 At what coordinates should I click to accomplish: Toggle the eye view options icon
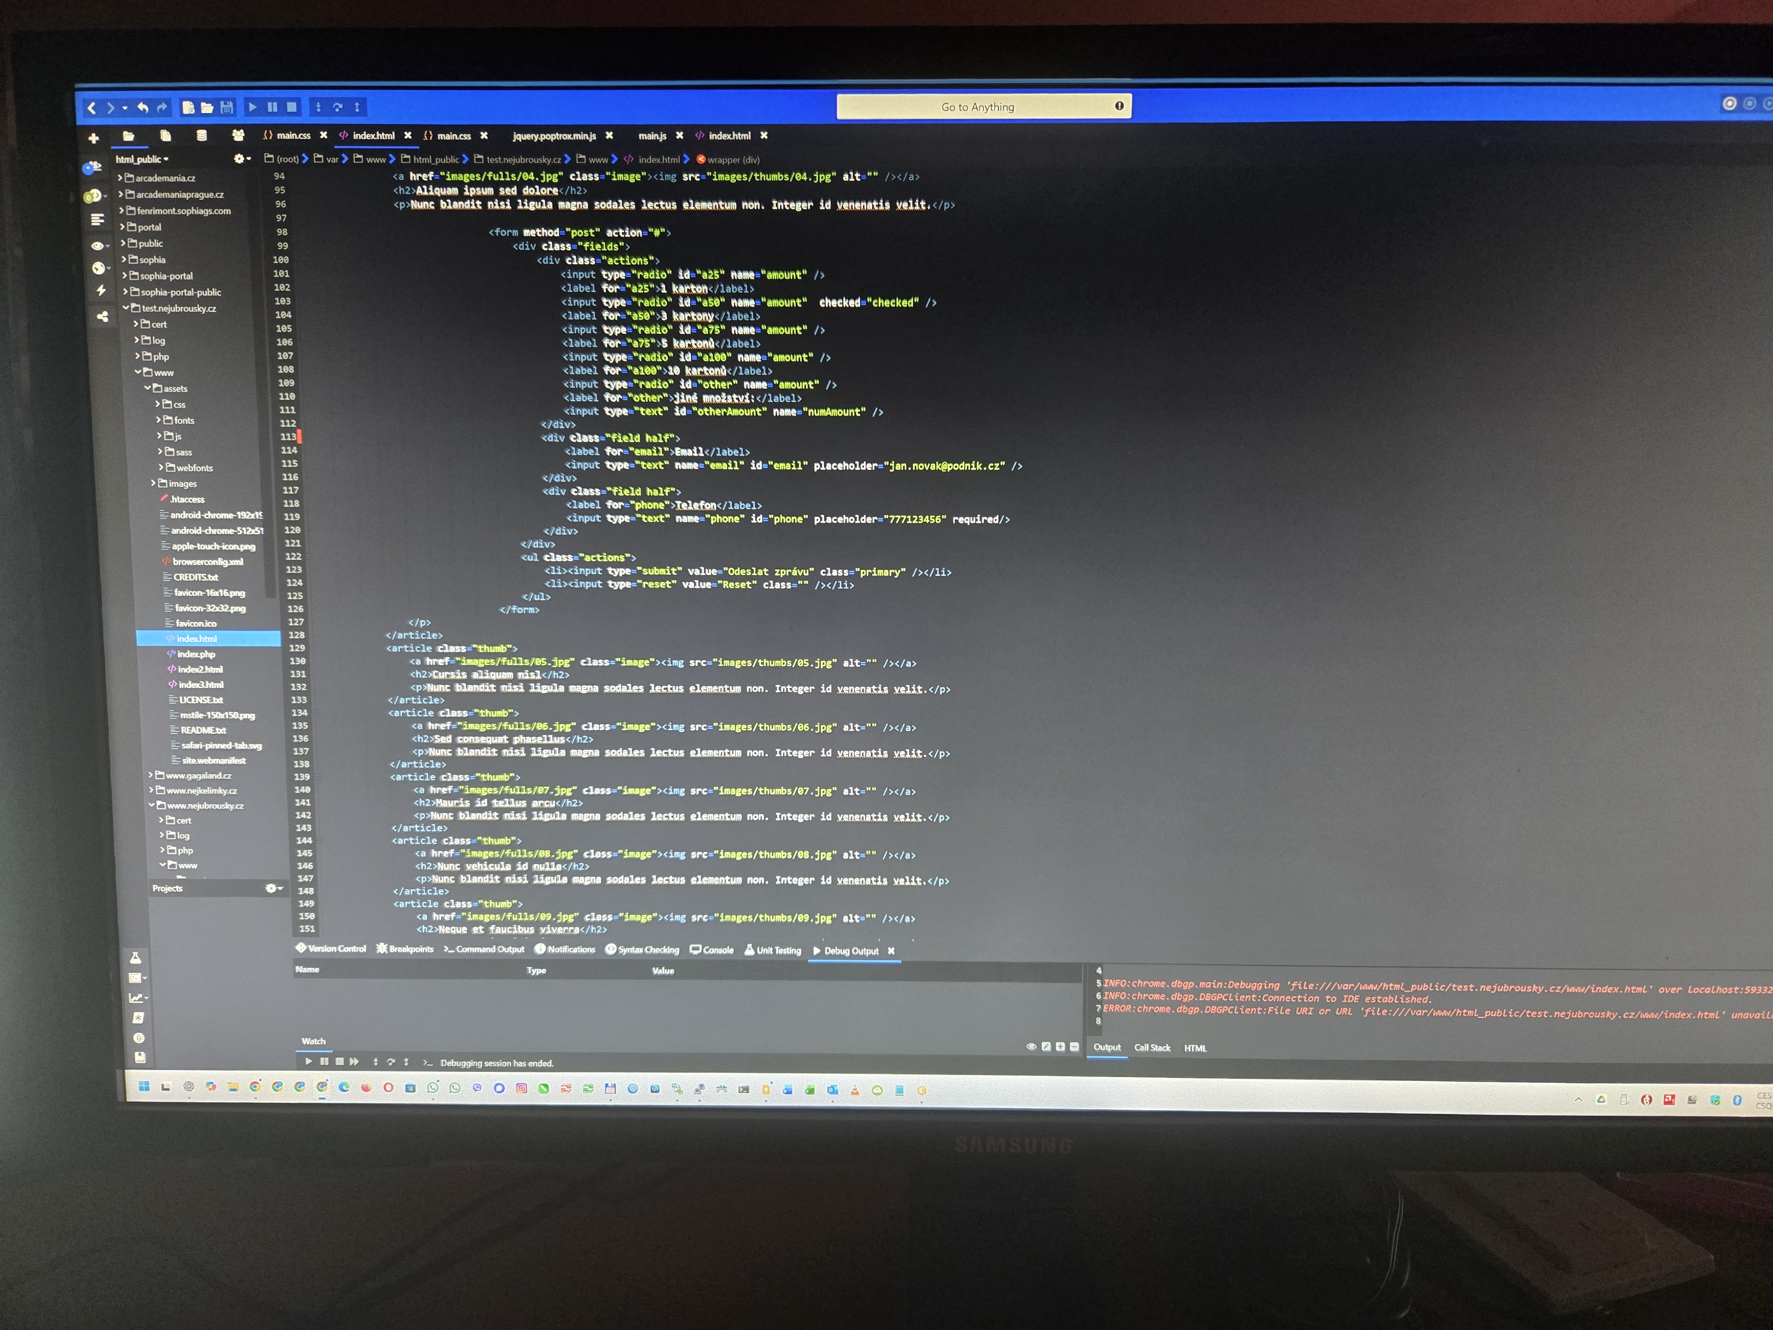97,246
